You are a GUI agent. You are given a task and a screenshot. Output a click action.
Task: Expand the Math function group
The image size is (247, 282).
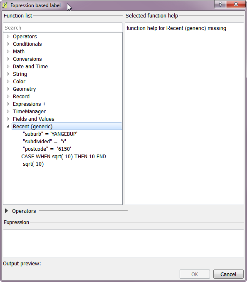8,52
